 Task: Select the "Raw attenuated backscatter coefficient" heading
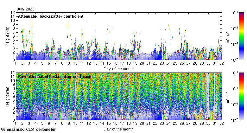tap(55, 77)
